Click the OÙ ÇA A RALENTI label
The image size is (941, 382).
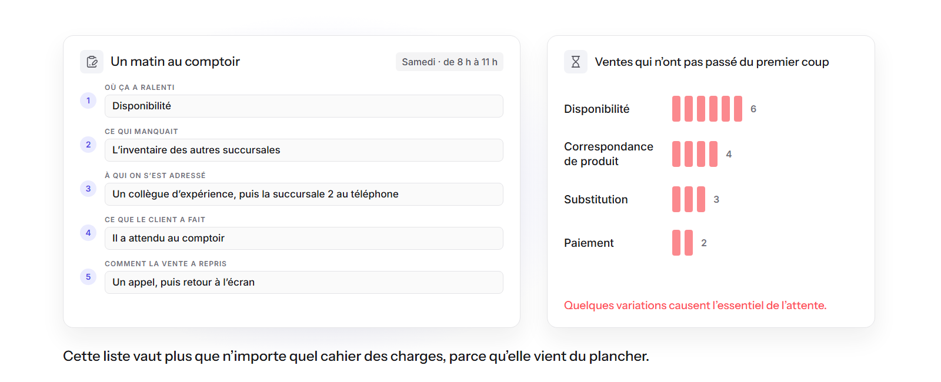tap(139, 87)
